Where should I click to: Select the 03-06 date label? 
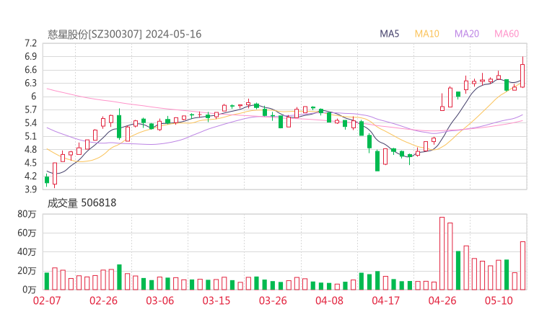(x=160, y=300)
